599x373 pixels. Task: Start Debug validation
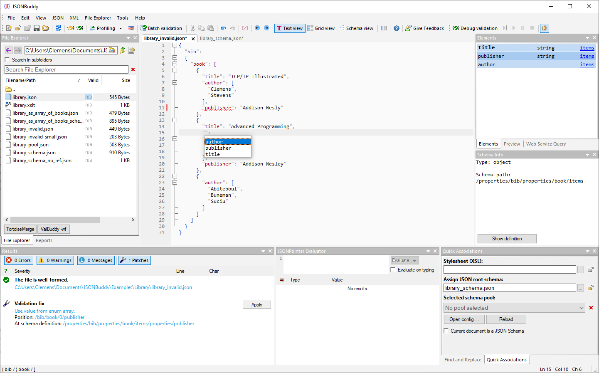(x=475, y=28)
